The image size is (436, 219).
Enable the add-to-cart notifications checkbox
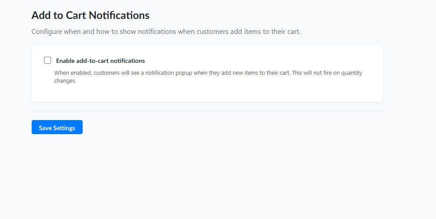47,61
